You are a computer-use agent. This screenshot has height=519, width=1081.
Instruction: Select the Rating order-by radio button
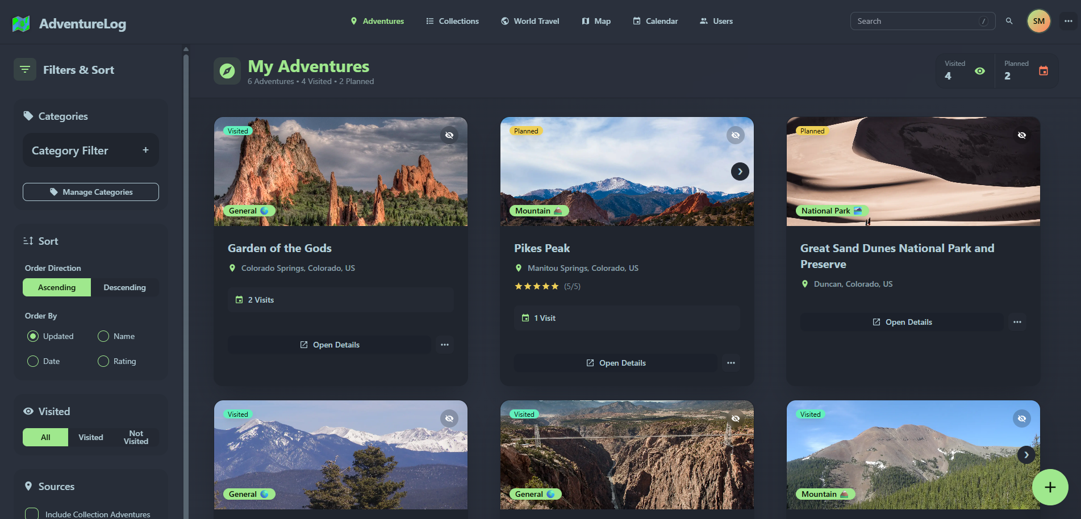click(103, 361)
